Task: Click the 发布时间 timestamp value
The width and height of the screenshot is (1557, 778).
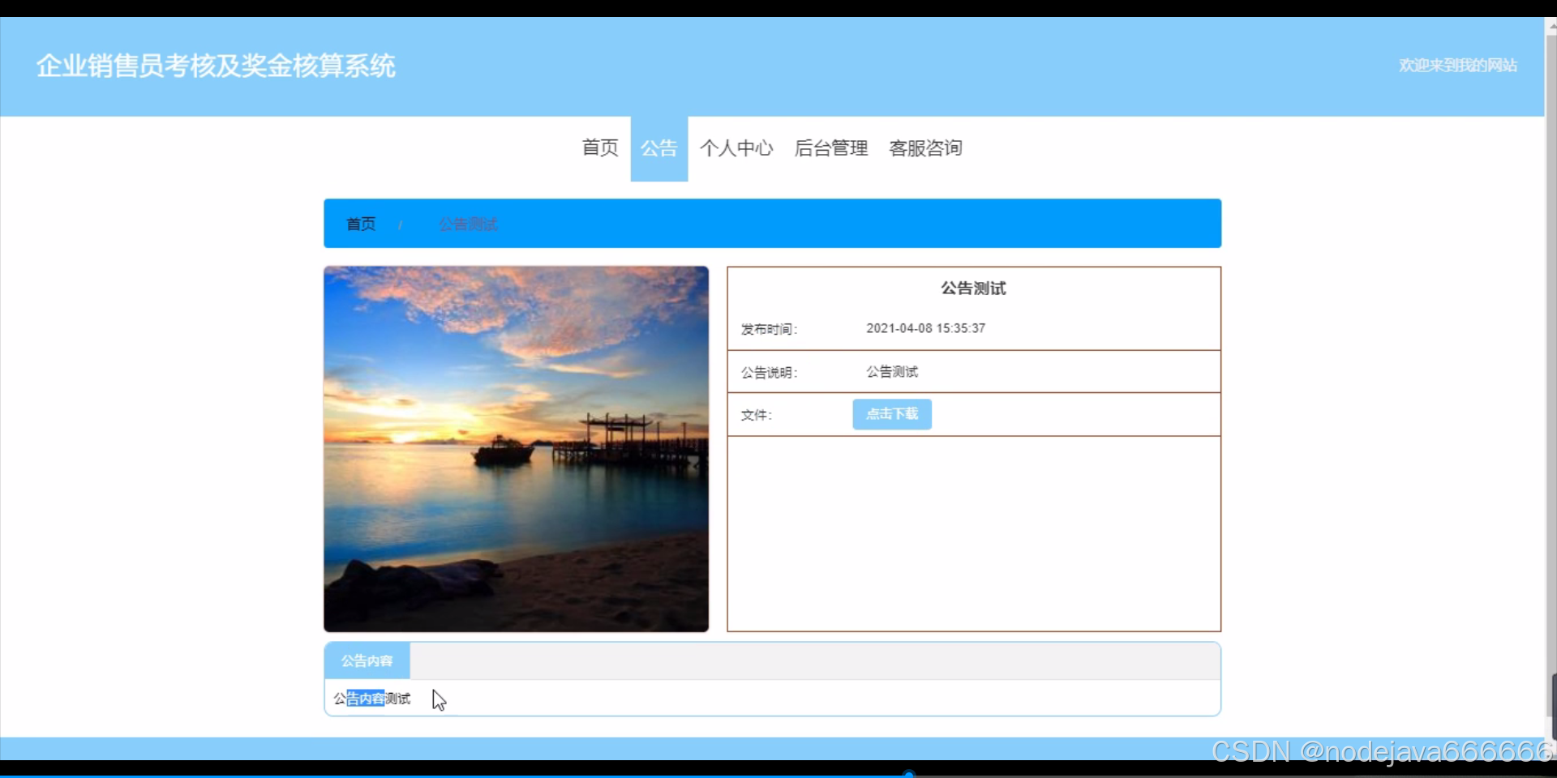Action: click(x=925, y=328)
